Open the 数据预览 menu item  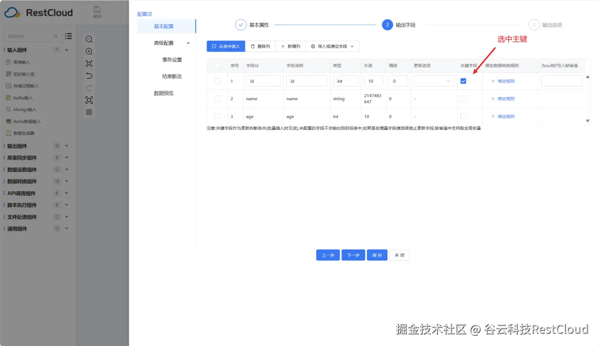[164, 94]
